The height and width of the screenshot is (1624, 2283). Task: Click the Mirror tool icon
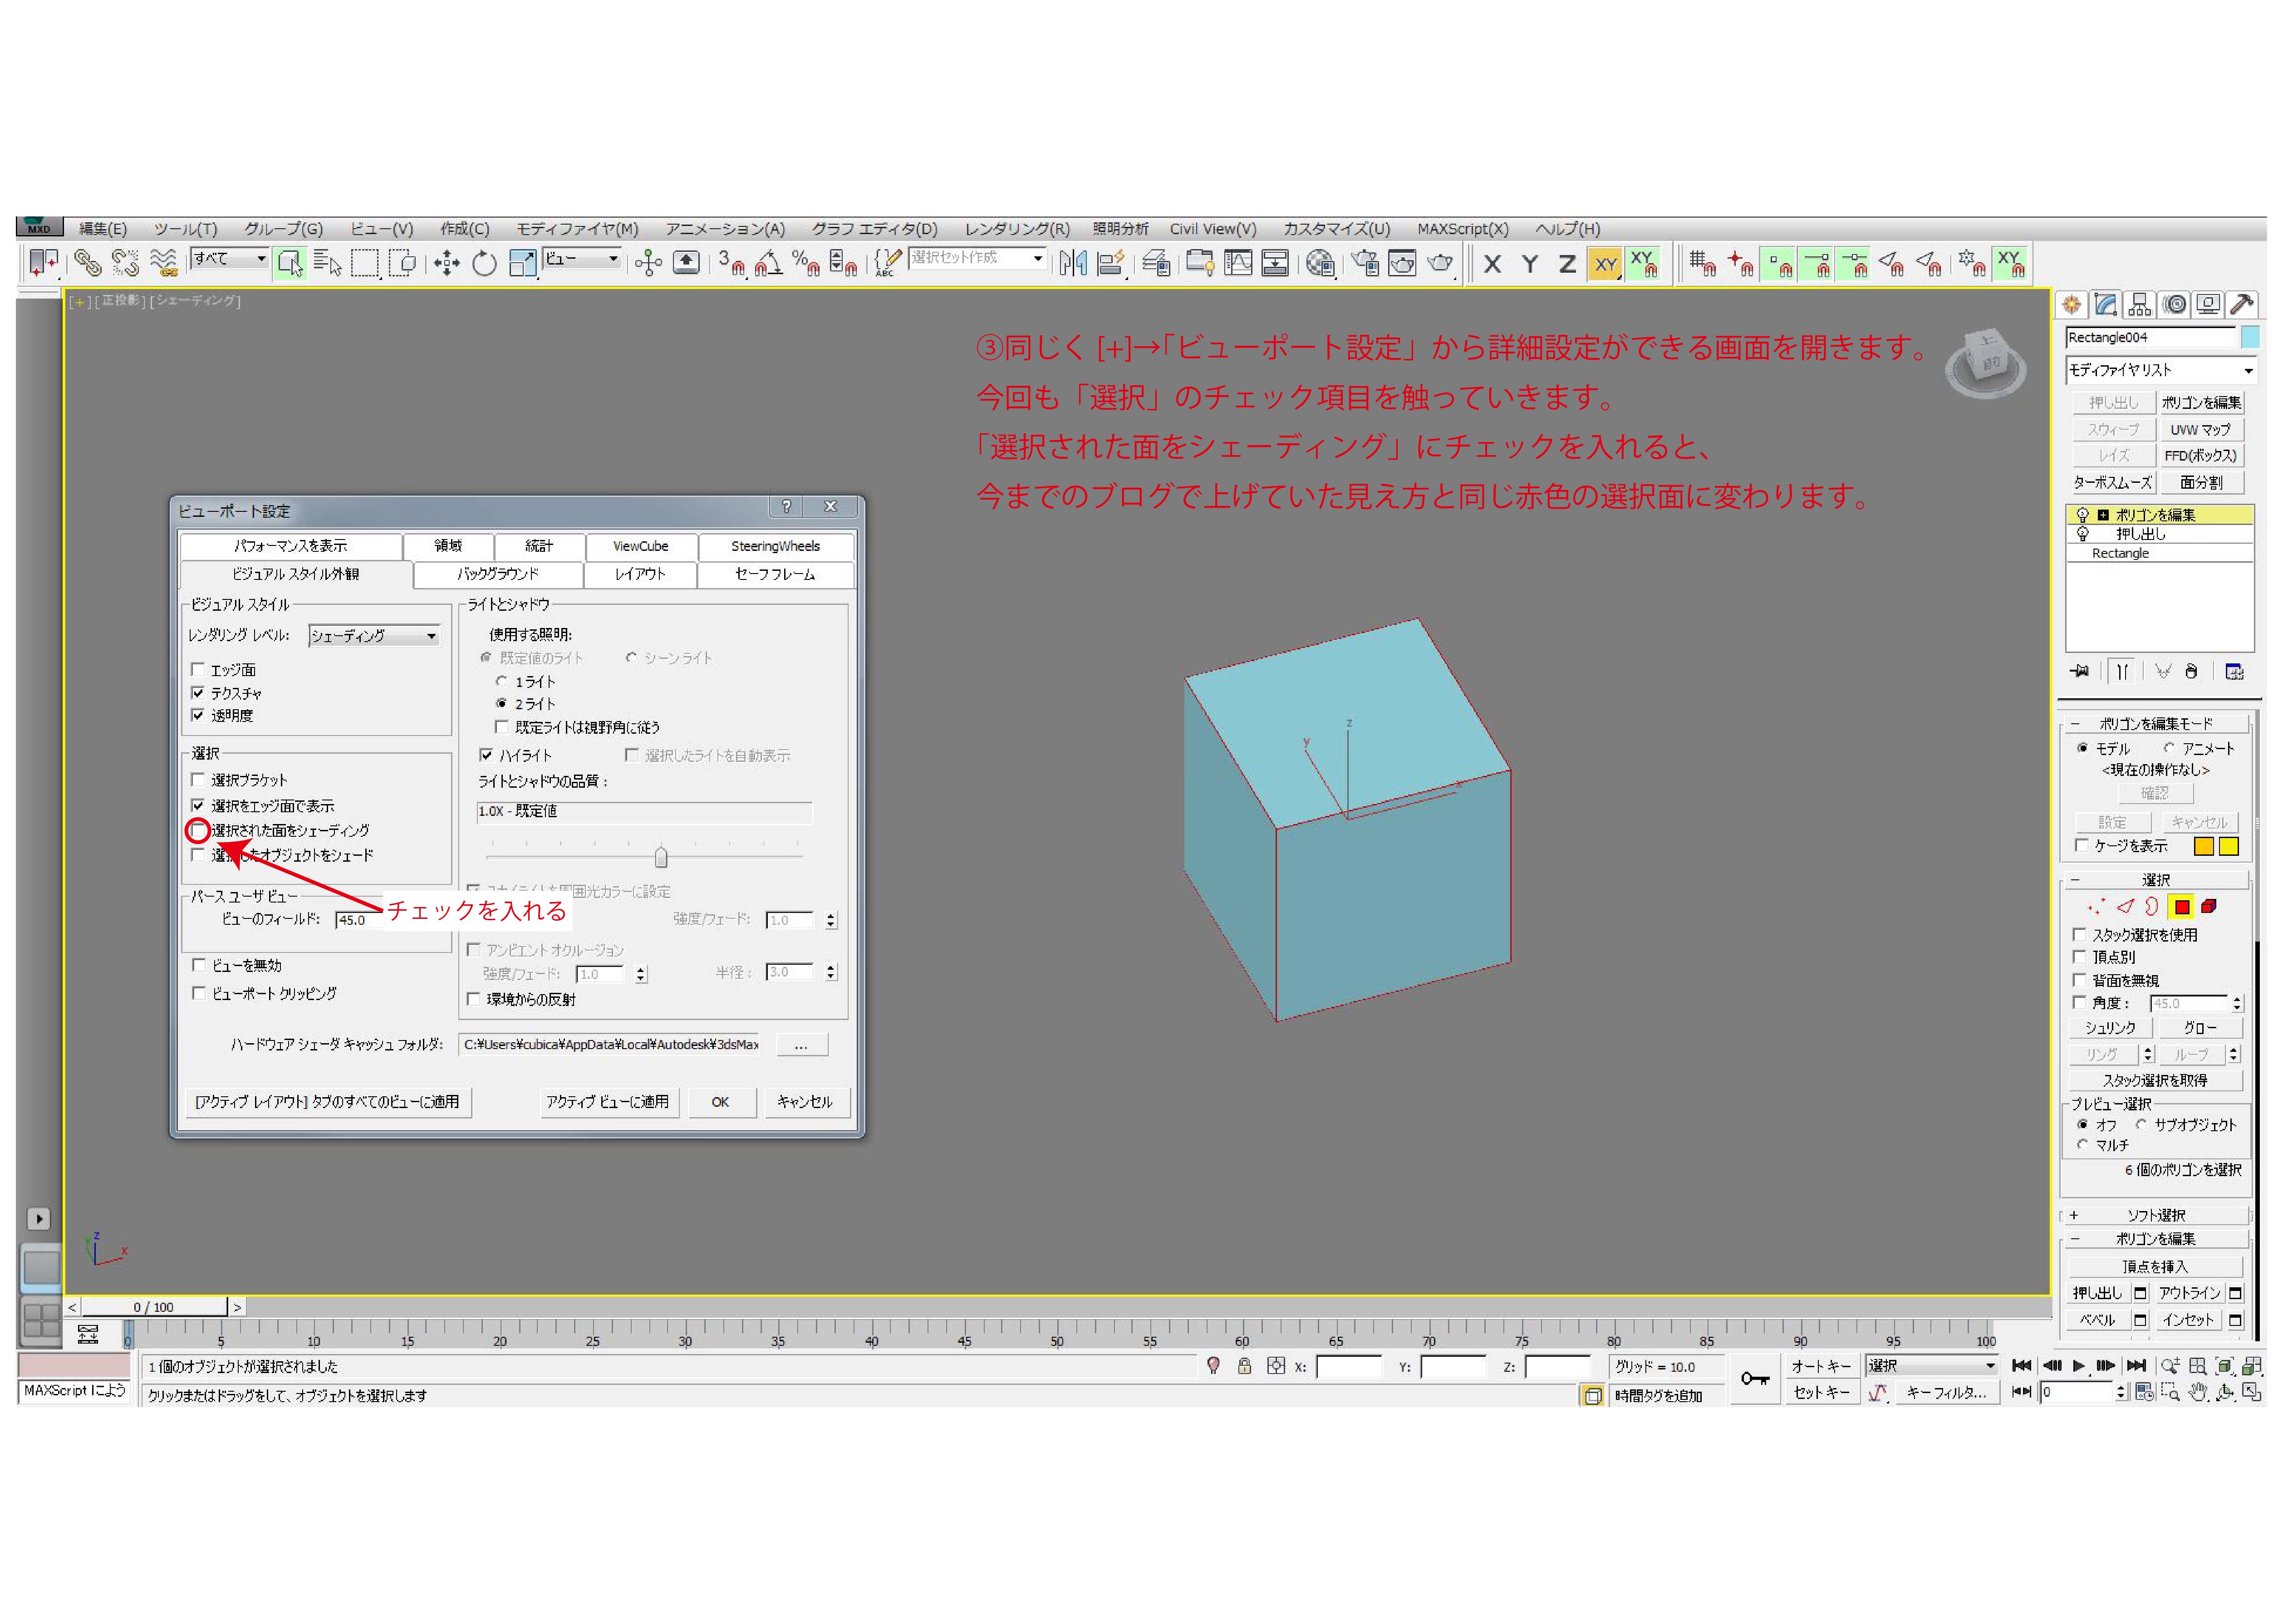pyautogui.click(x=1073, y=264)
